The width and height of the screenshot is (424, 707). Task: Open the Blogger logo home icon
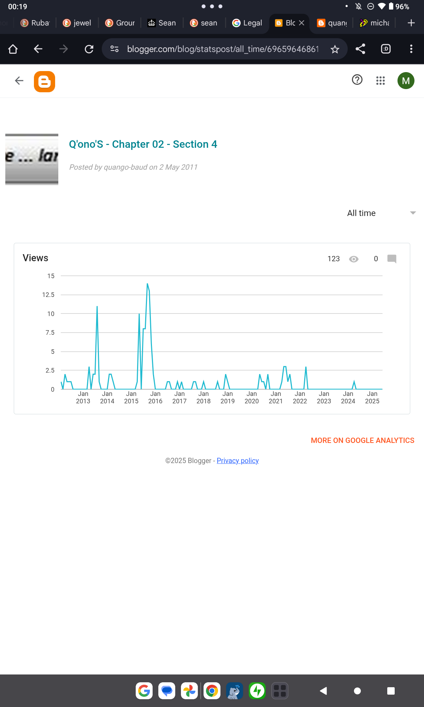tap(45, 82)
